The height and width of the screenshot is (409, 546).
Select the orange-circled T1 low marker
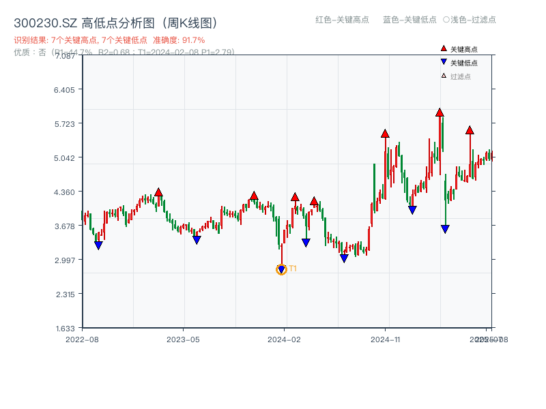[x=281, y=269]
